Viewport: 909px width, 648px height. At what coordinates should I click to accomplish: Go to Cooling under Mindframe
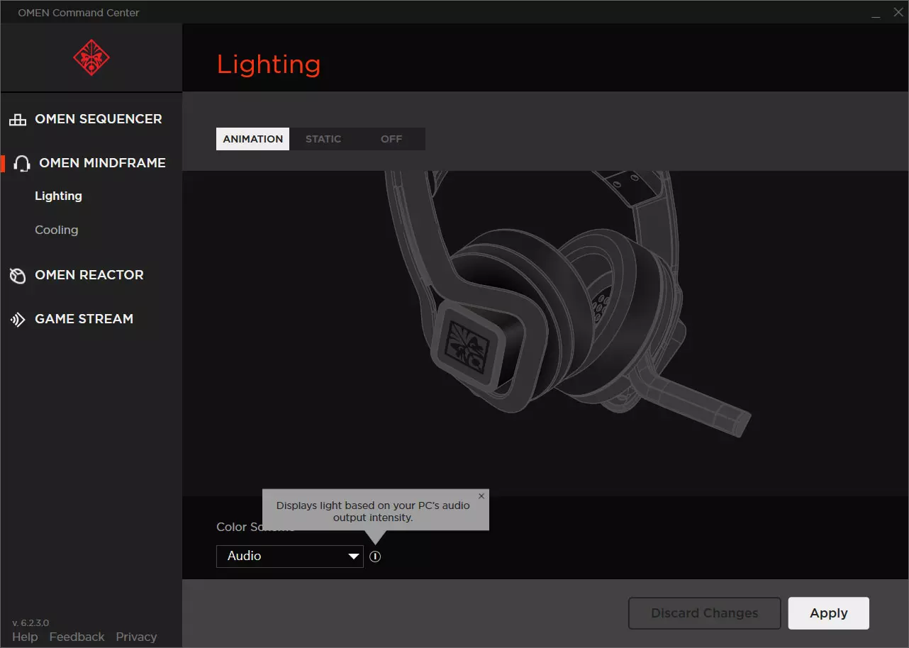(56, 230)
